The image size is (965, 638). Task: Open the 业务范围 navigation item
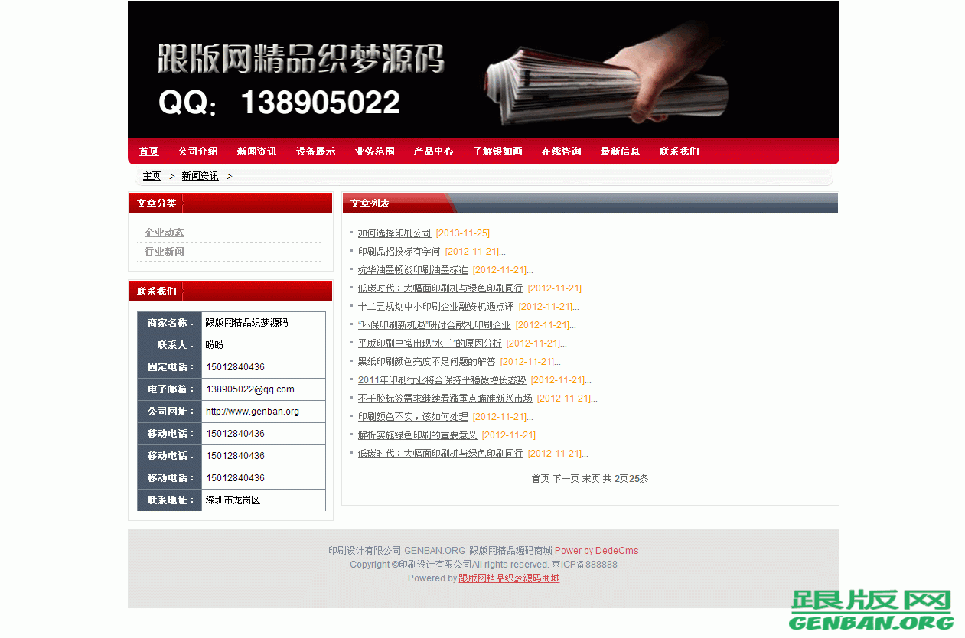[x=374, y=151]
